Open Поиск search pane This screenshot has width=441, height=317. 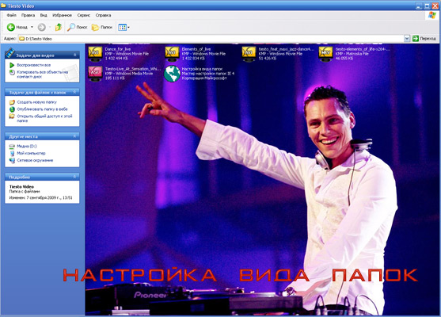(x=78, y=27)
